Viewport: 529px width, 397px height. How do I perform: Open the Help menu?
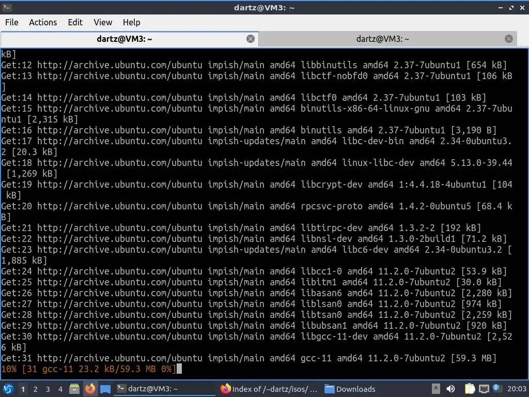tap(131, 22)
